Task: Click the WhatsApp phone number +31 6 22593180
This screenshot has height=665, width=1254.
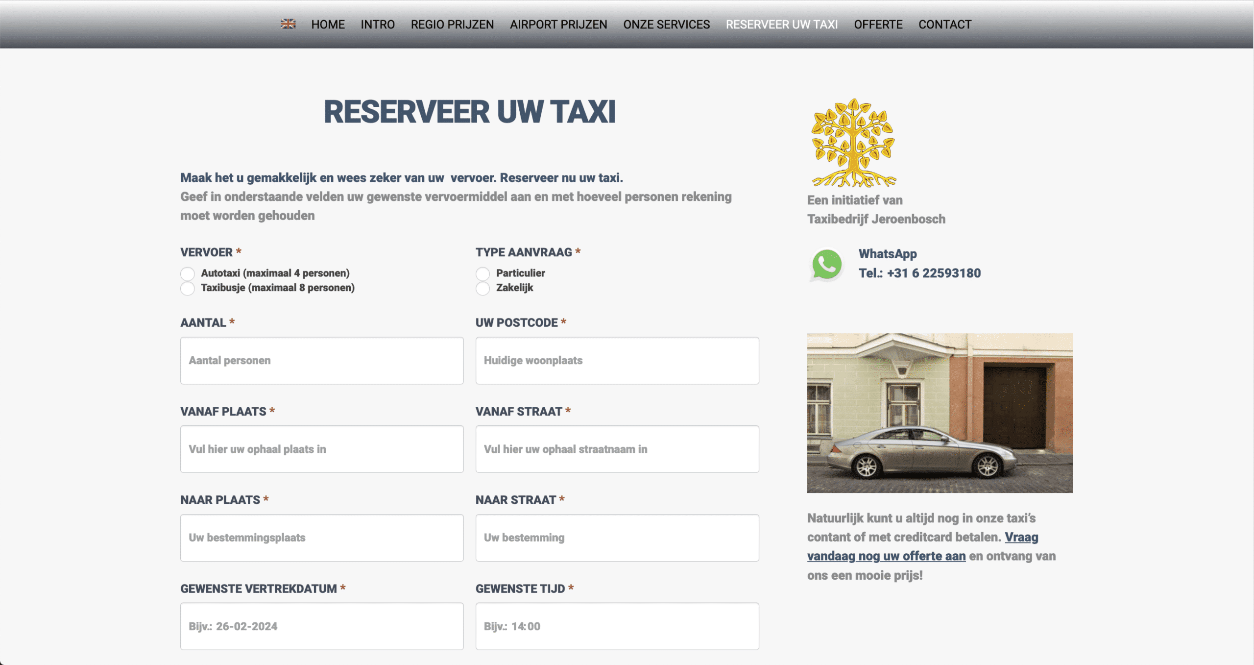Action: (919, 273)
